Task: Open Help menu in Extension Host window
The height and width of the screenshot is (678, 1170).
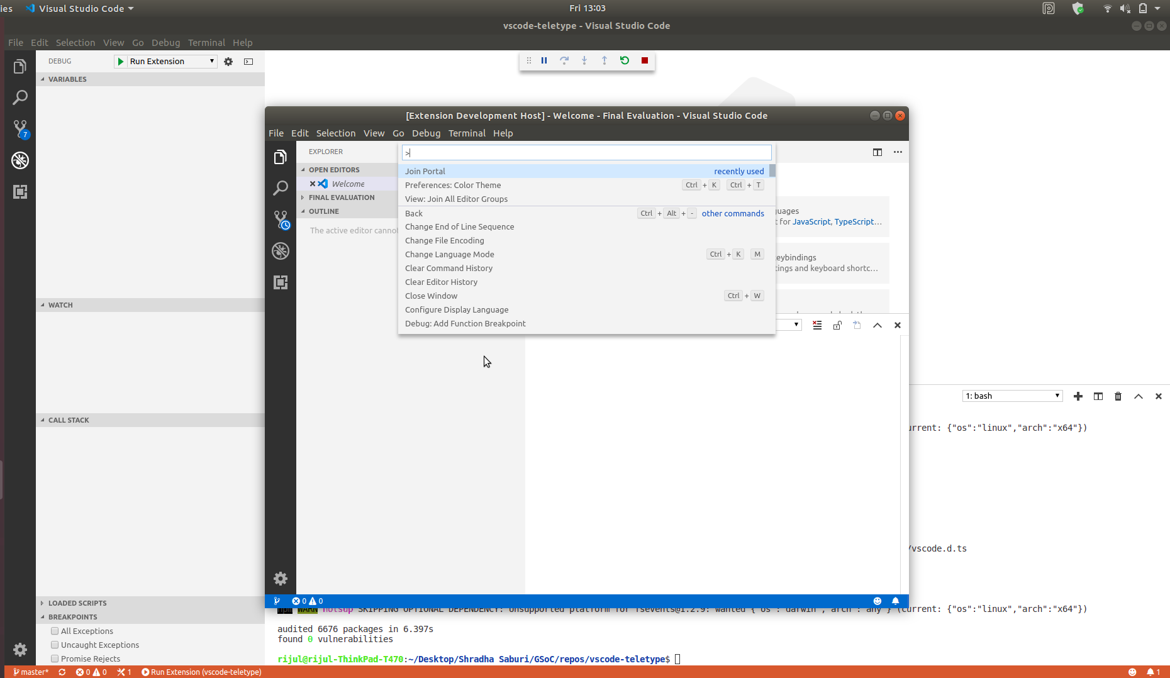Action: (503, 133)
